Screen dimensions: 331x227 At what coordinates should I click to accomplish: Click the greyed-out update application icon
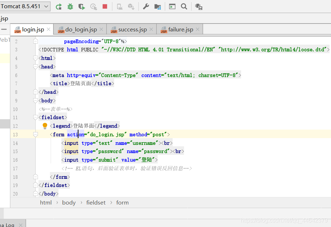point(120,7)
